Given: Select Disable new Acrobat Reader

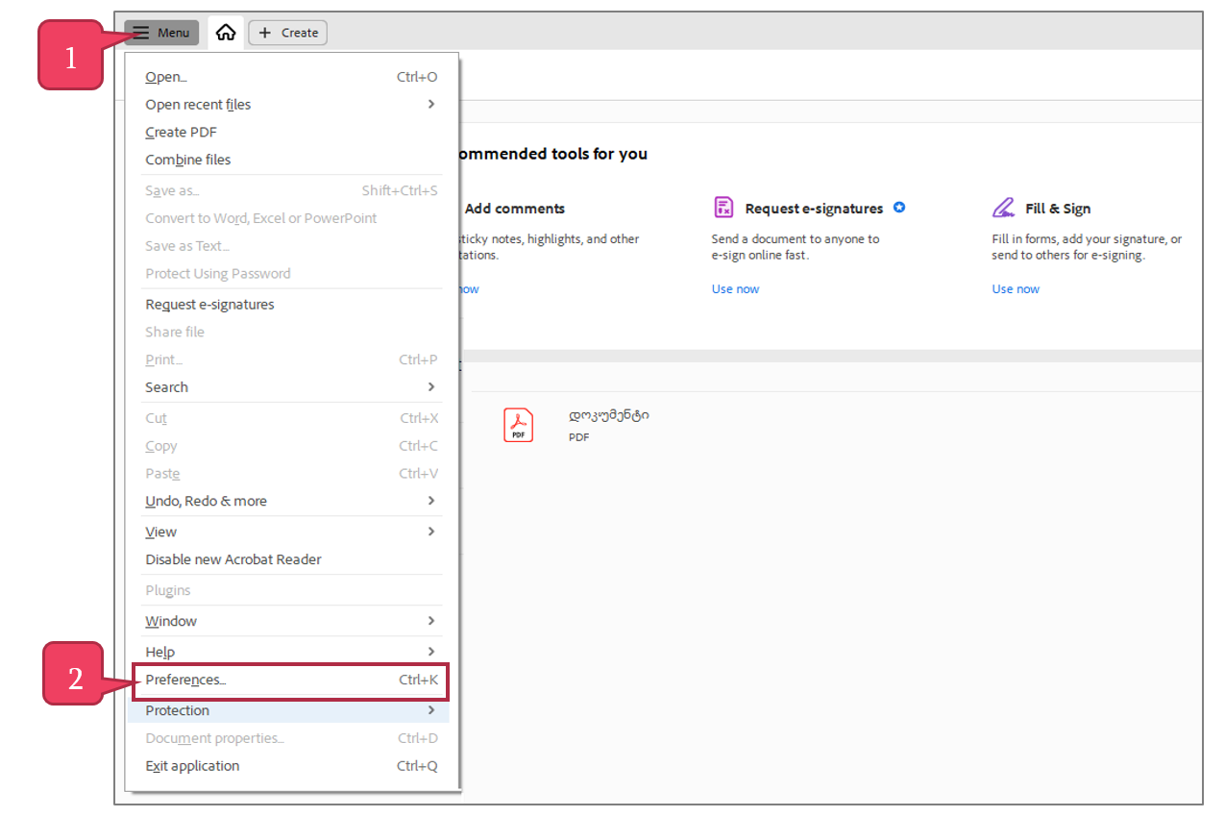Looking at the screenshot, I should [291, 559].
